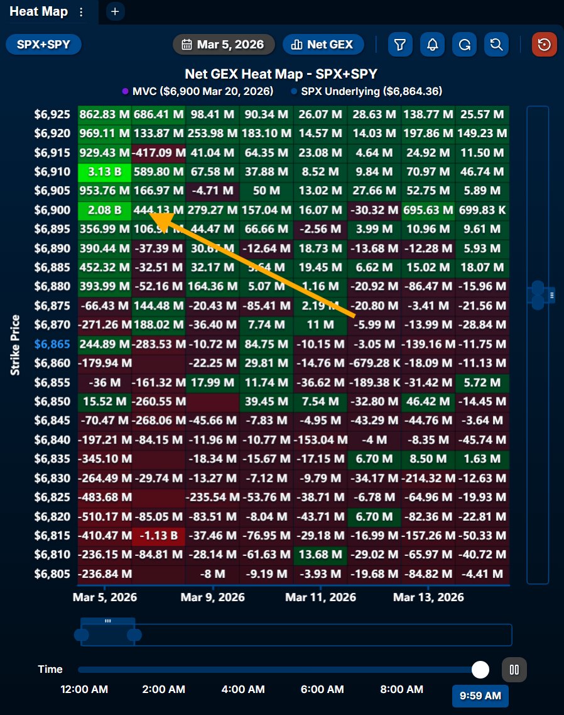Viewport: 564px width, 715px height.
Task: Open the alerts bell icon
Action: click(x=432, y=45)
